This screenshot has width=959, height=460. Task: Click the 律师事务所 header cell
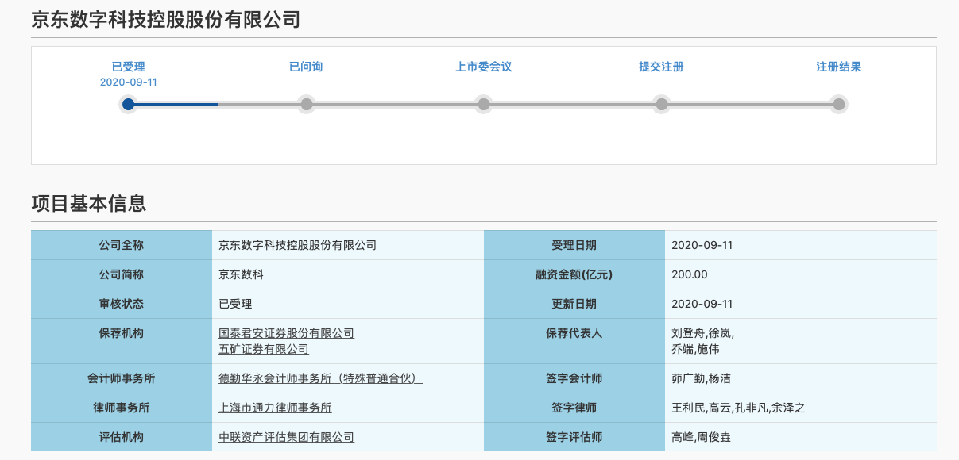click(122, 408)
